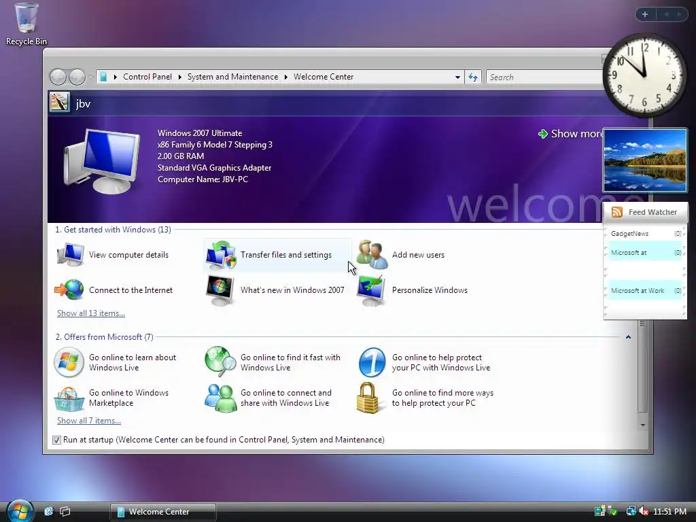The image size is (696, 522).
Task: Click the padlock protect your PC icon
Action: point(368,398)
